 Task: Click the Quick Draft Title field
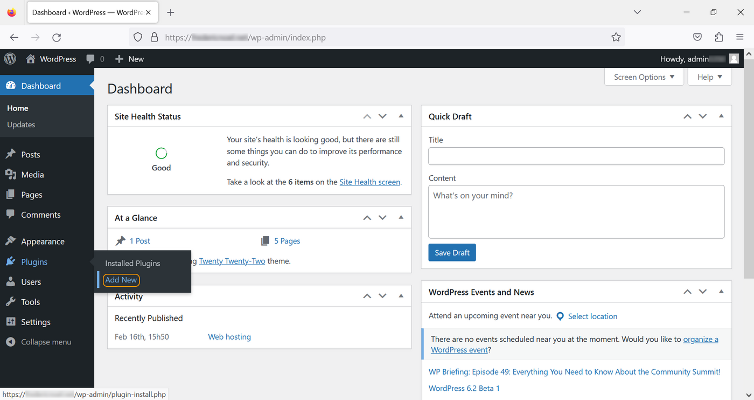(576, 156)
